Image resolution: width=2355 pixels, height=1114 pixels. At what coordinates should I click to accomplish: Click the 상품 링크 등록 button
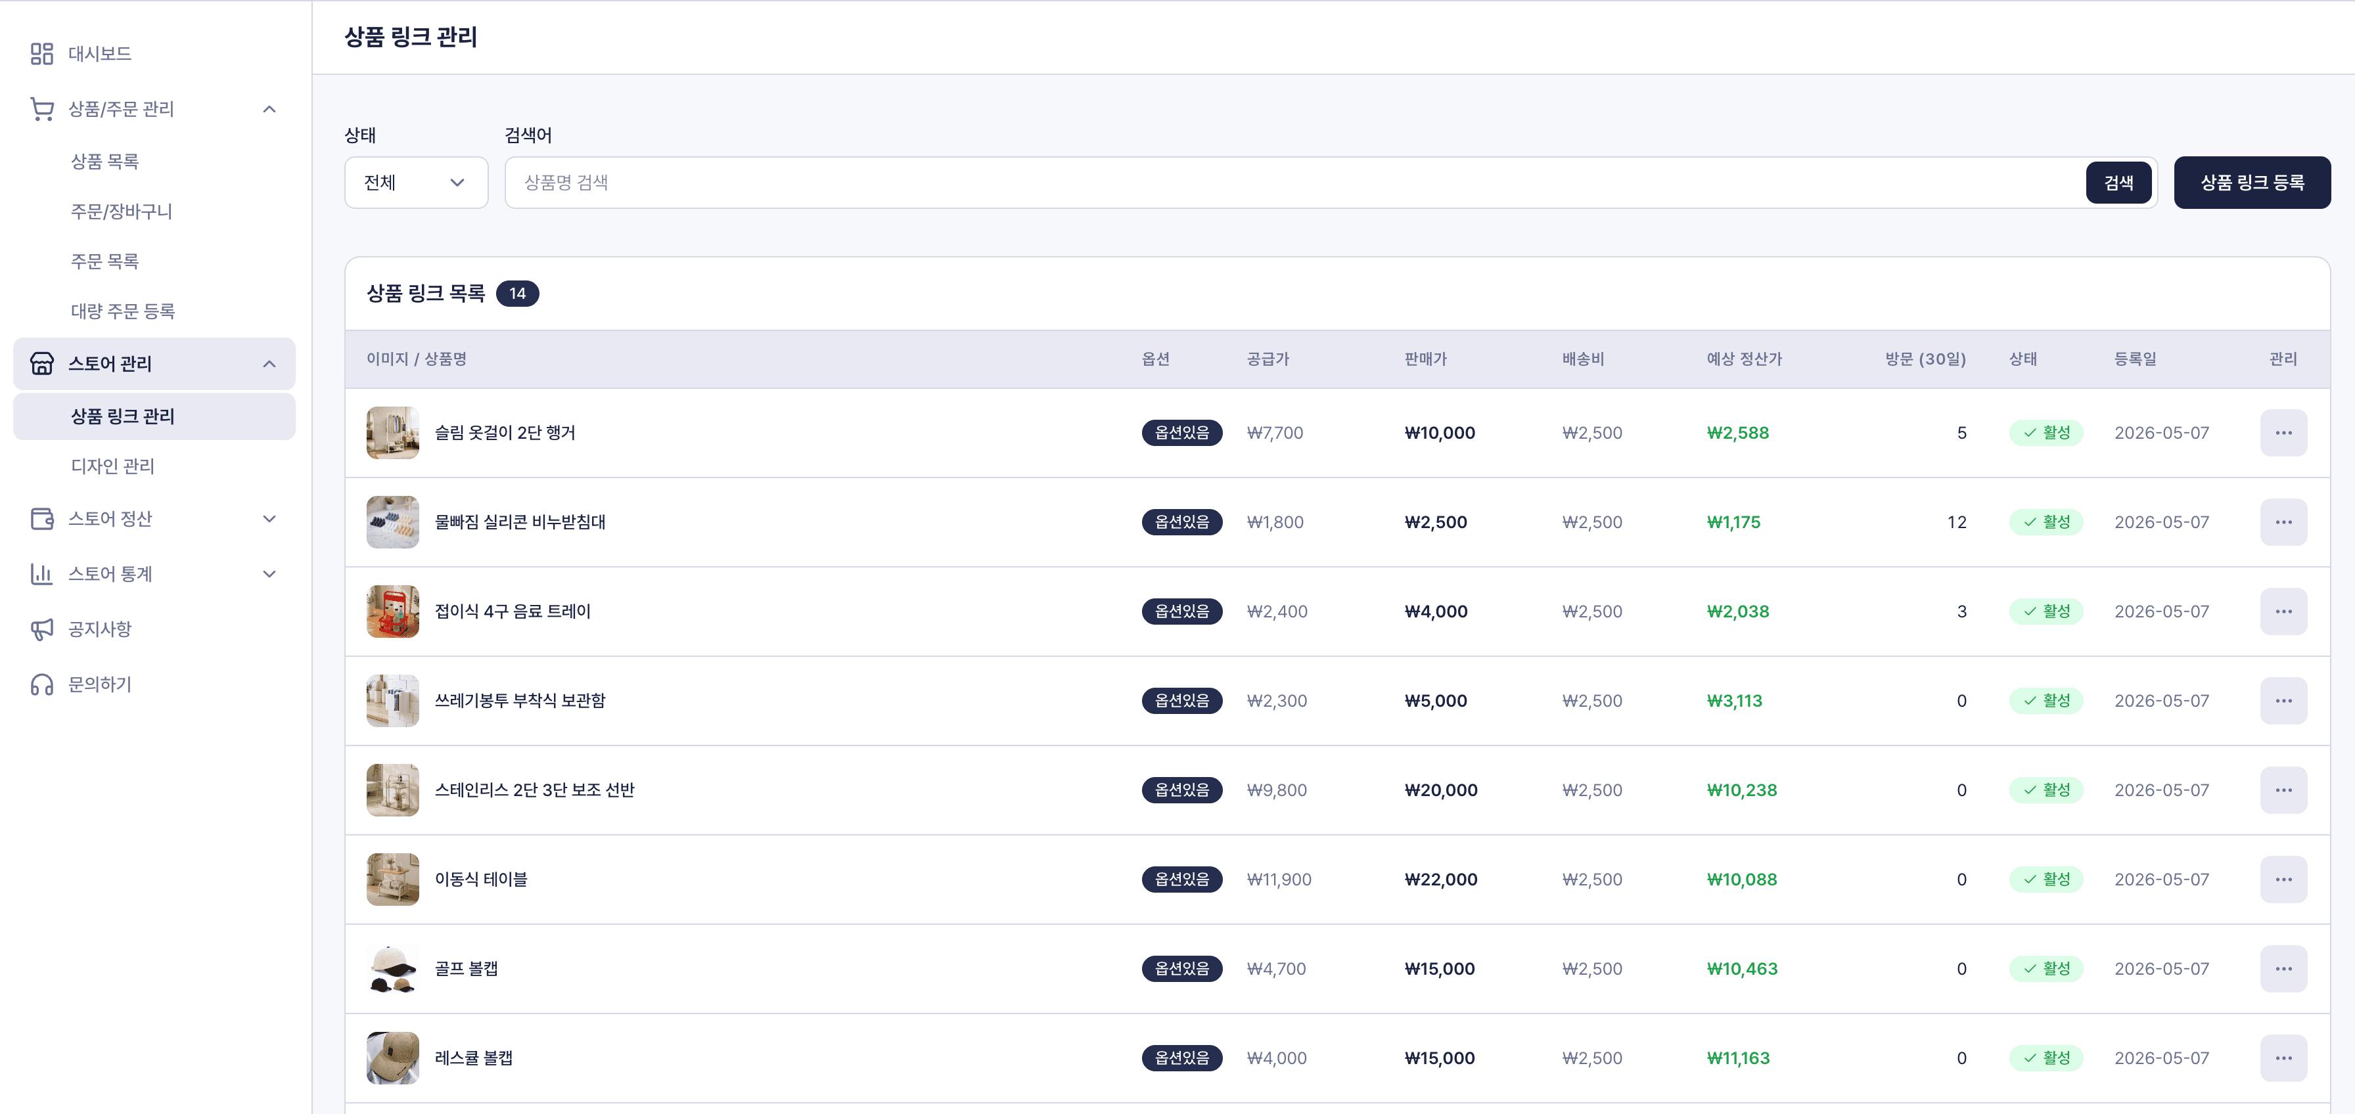click(2251, 183)
